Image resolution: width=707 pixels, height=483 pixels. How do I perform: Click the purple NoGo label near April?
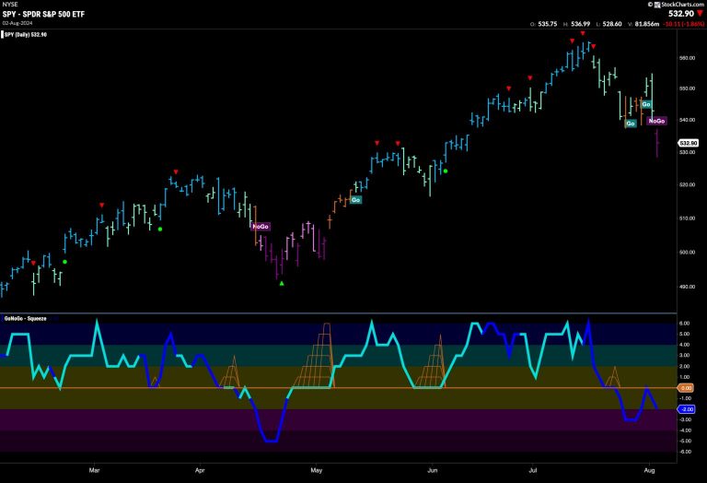tap(261, 227)
